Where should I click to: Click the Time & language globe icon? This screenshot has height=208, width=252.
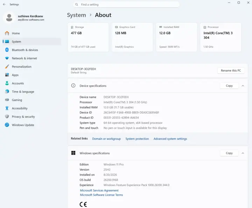[x=7, y=92]
